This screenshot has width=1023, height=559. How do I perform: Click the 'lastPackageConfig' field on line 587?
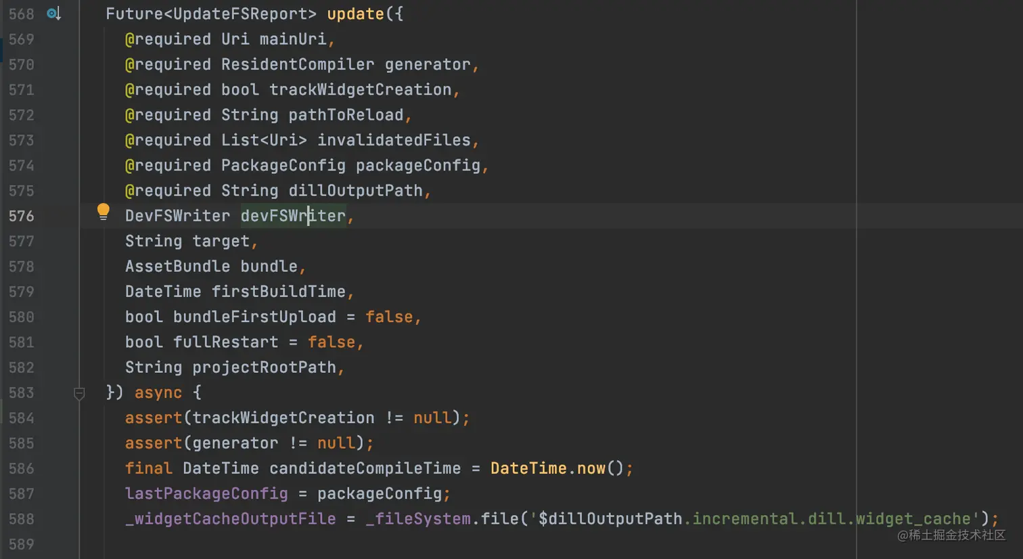point(206,494)
